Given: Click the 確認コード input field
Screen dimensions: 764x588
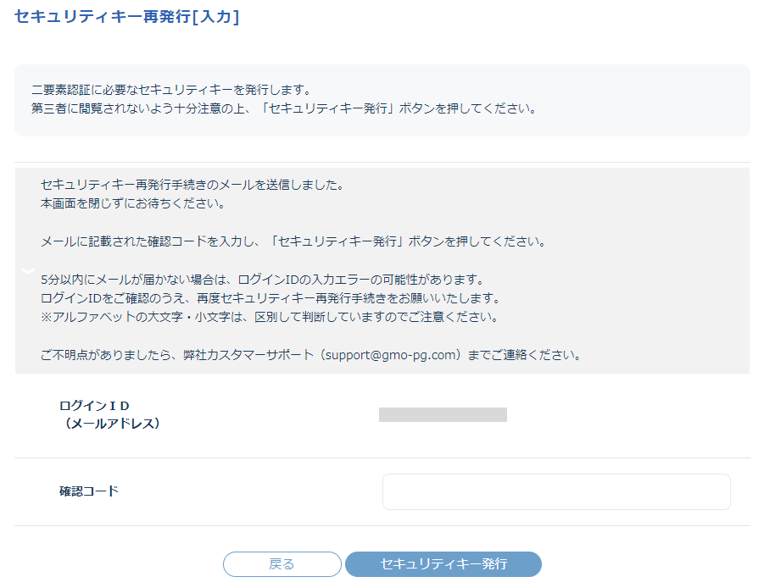Looking at the screenshot, I should click(556, 491).
